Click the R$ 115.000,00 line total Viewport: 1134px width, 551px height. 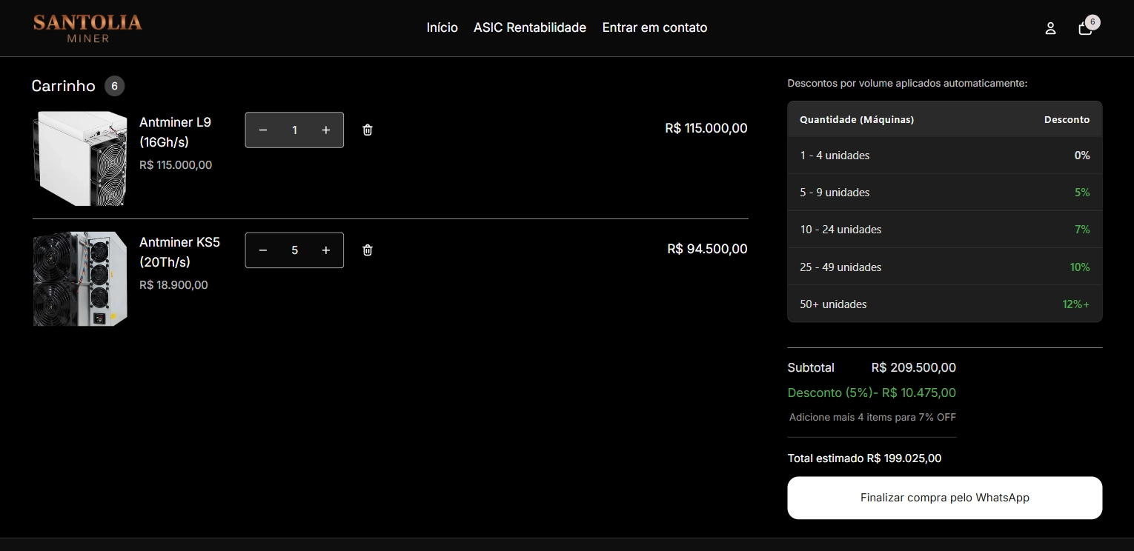coord(706,128)
